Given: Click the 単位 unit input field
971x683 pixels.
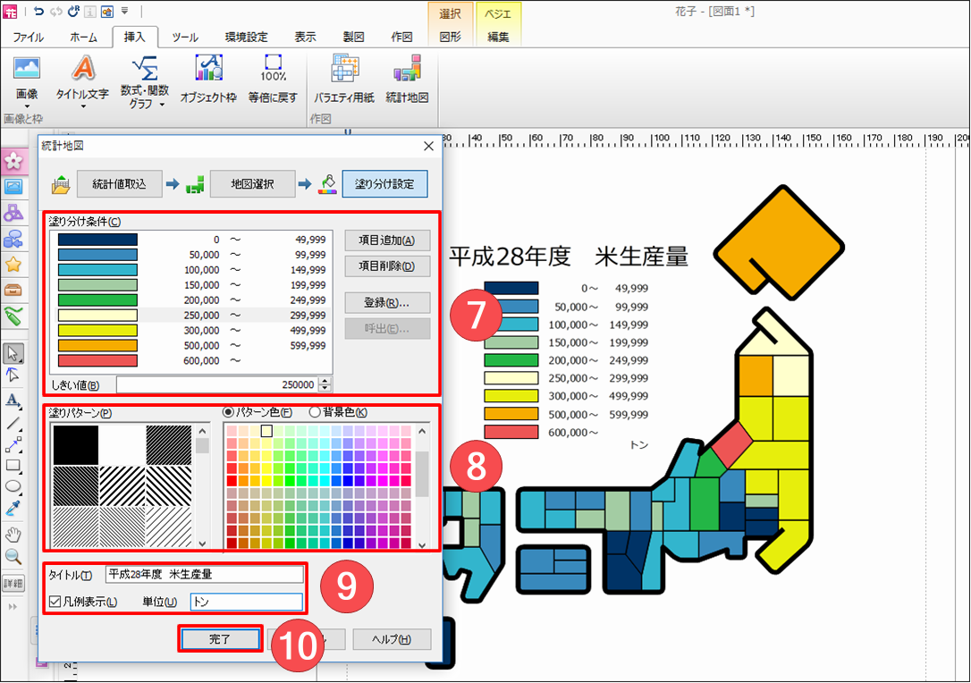Looking at the screenshot, I should 247,602.
